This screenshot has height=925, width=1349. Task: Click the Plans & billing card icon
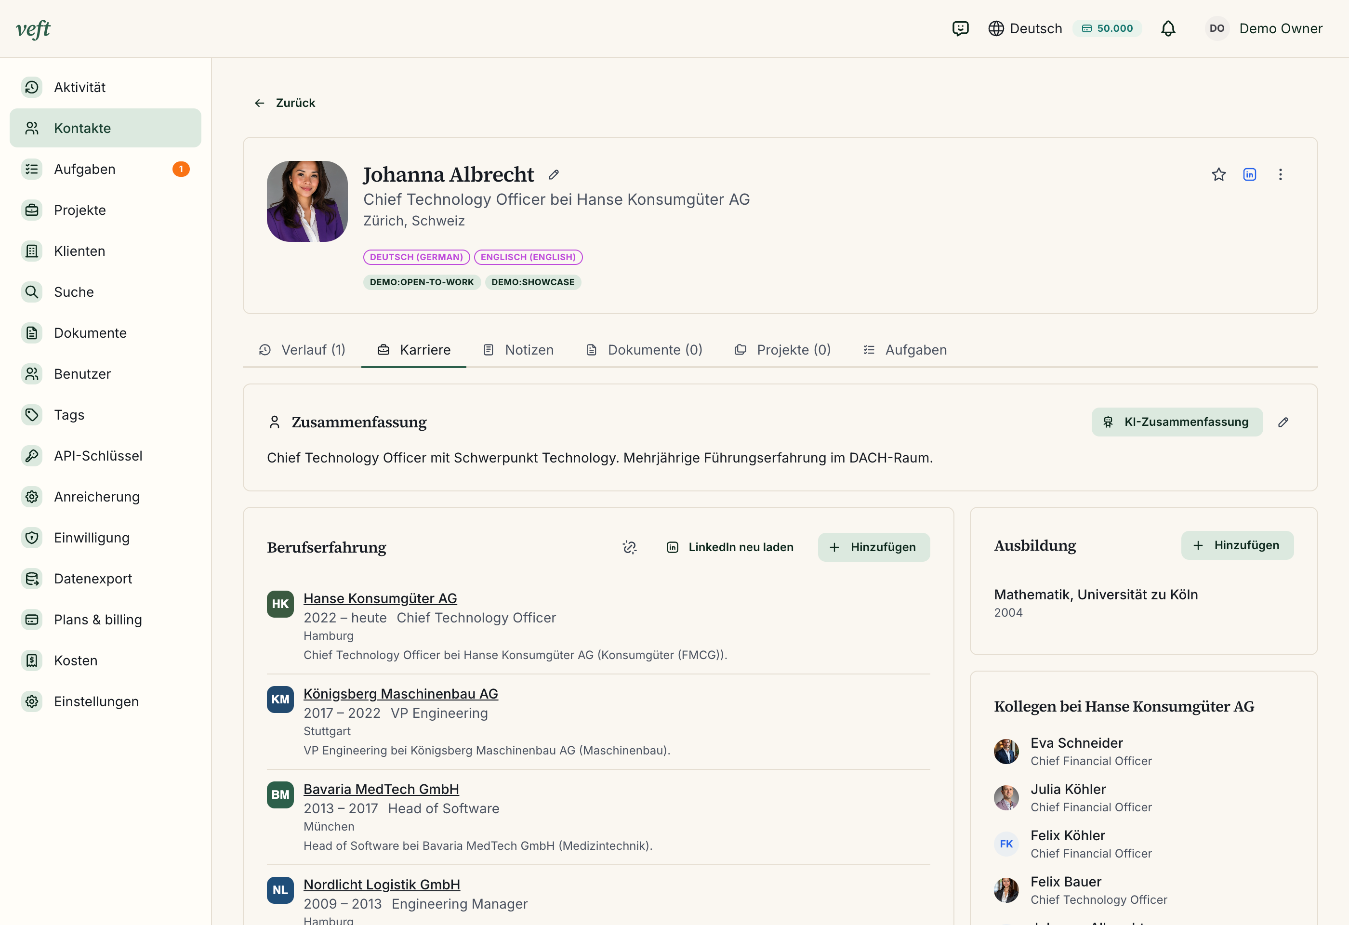pos(32,620)
